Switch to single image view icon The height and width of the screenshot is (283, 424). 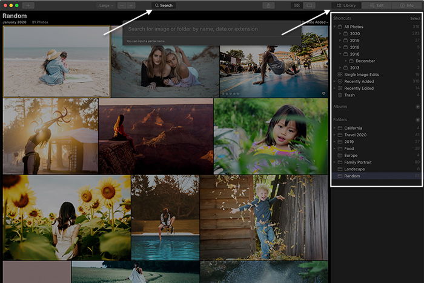click(x=309, y=5)
